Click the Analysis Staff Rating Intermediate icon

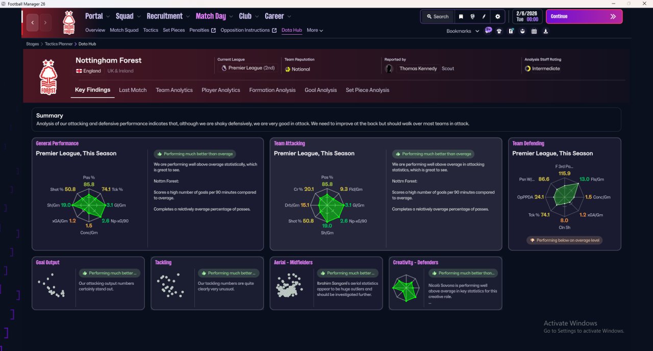point(528,68)
